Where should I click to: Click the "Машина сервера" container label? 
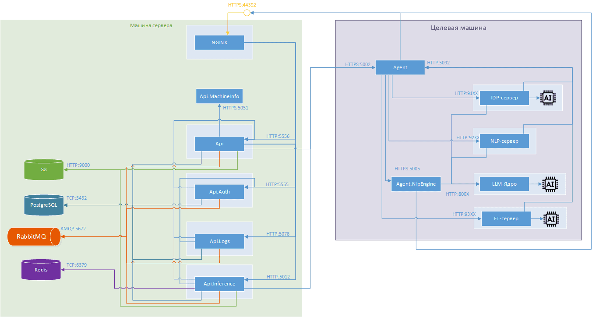tap(151, 25)
